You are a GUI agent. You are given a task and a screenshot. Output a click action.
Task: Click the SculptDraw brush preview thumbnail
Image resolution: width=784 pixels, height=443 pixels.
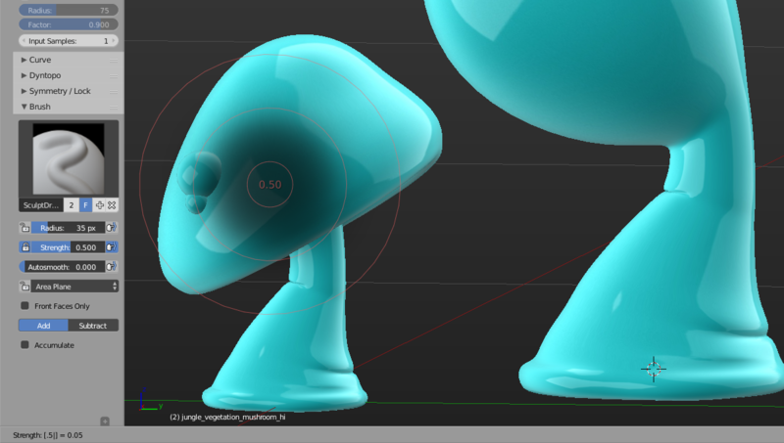[69, 158]
